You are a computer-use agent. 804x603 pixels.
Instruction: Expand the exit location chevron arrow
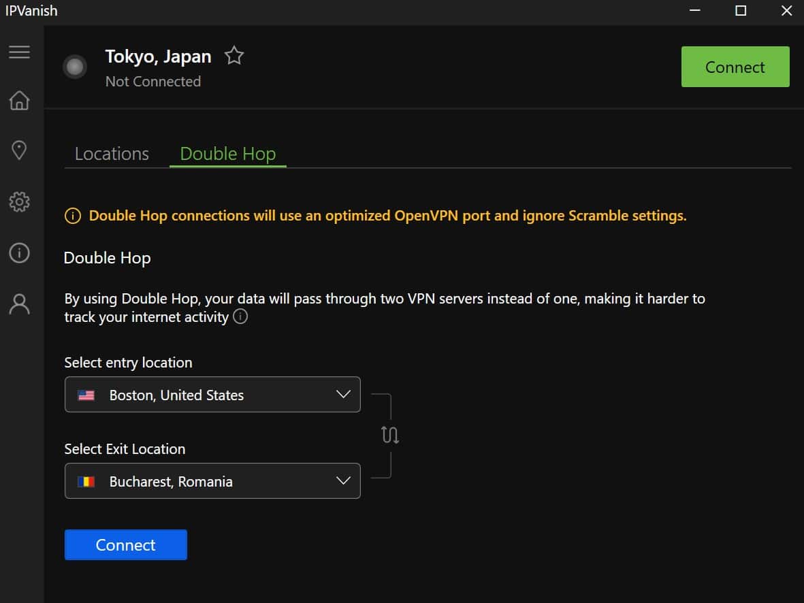(344, 480)
